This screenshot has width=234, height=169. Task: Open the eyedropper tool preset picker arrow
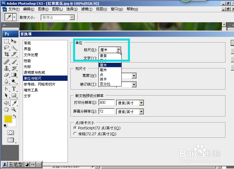click(14, 17)
